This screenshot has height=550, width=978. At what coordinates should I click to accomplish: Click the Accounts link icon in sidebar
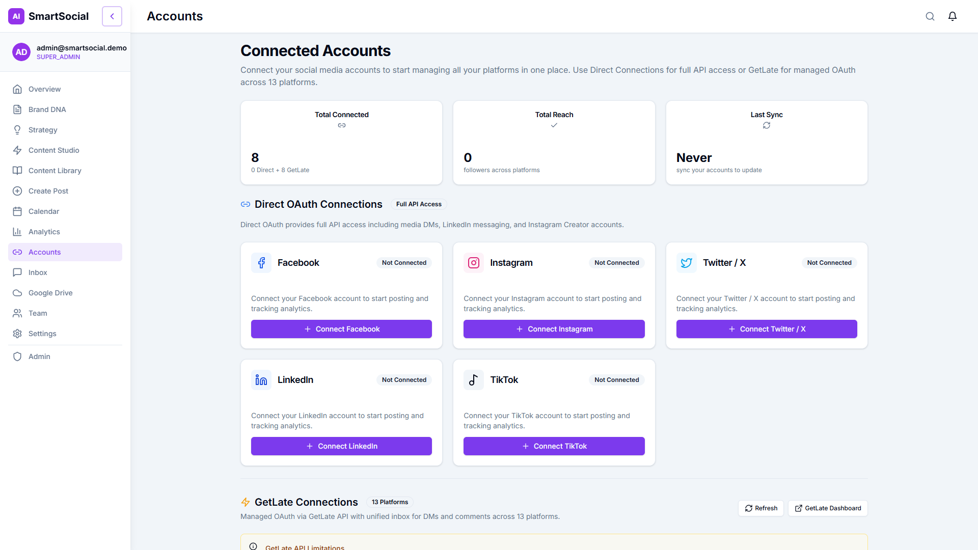[17, 252]
